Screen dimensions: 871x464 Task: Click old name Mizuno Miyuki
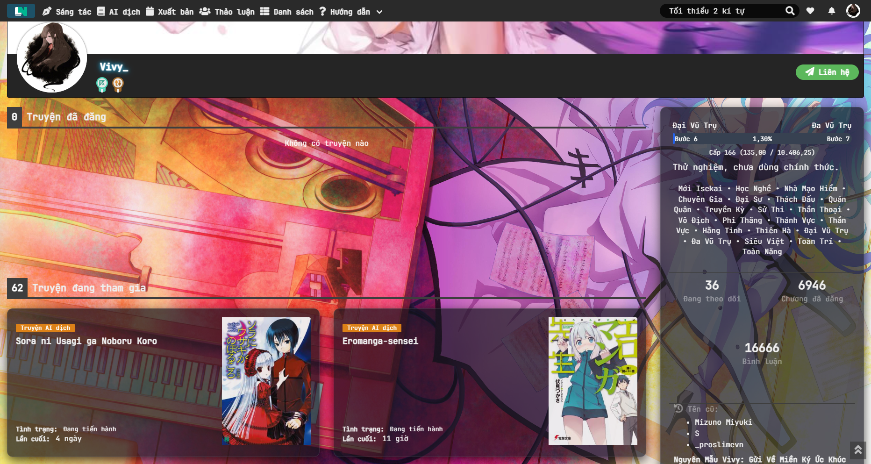723,422
